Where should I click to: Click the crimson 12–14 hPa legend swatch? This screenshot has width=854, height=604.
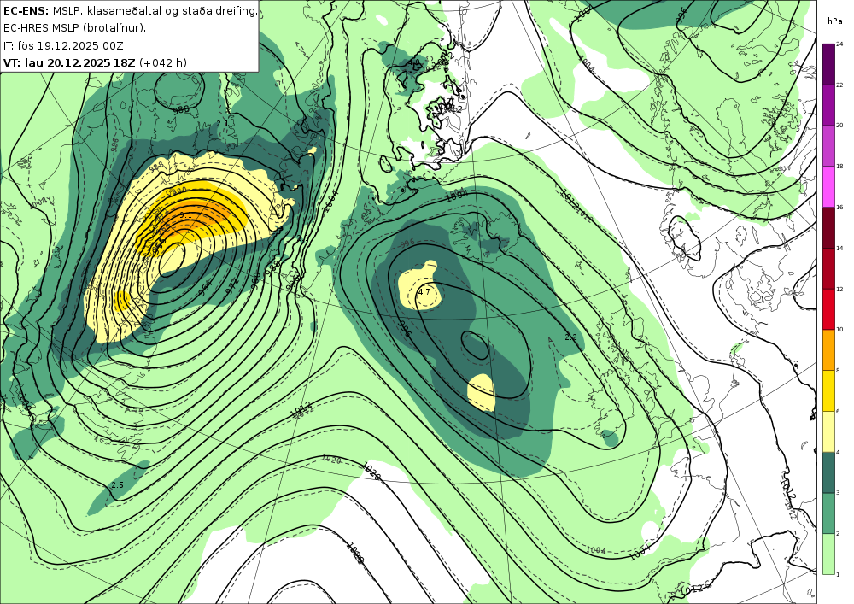tap(829, 268)
